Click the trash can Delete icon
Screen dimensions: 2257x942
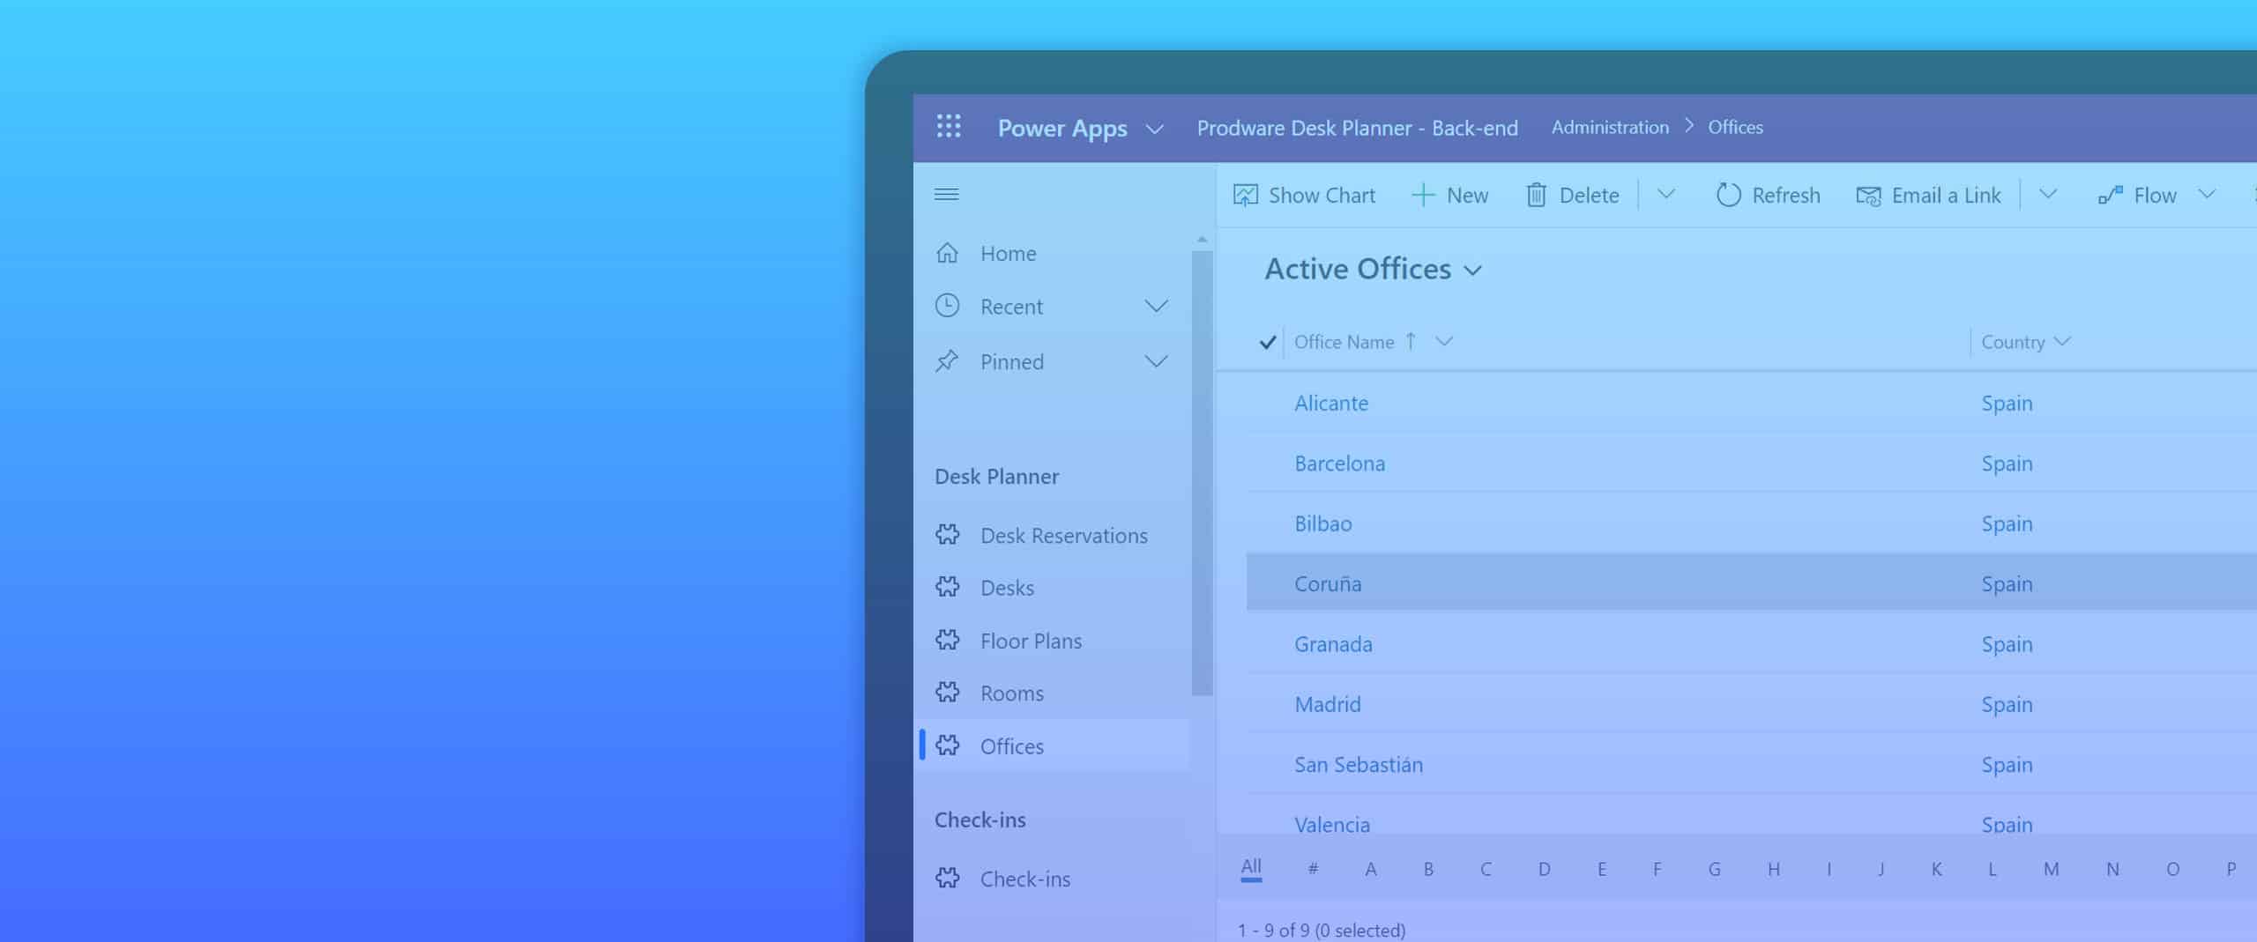pos(1536,195)
